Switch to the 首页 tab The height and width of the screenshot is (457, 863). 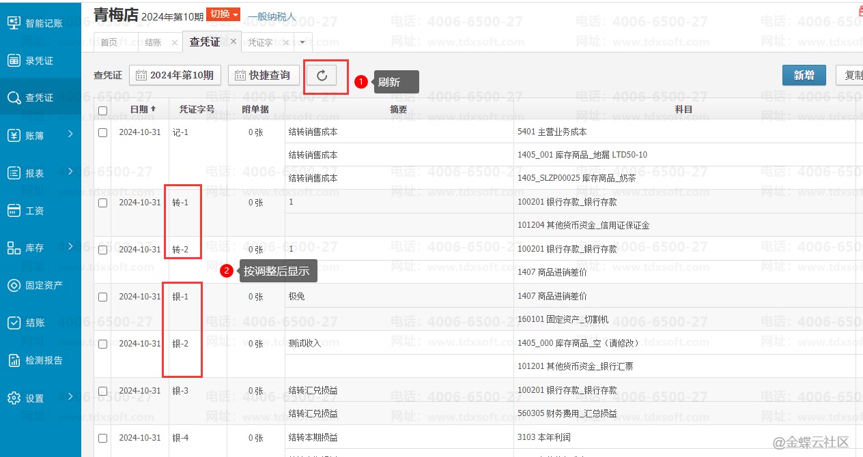(x=109, y=42)
